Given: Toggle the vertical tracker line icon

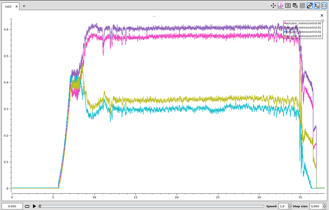Looking at the screenshot, I should click(280, 6).
